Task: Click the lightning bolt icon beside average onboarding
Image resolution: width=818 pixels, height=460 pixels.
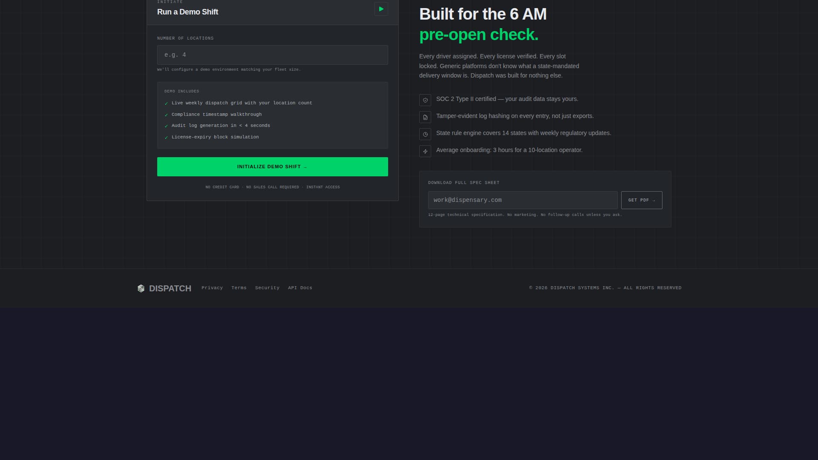Action: tap(425, 151)
